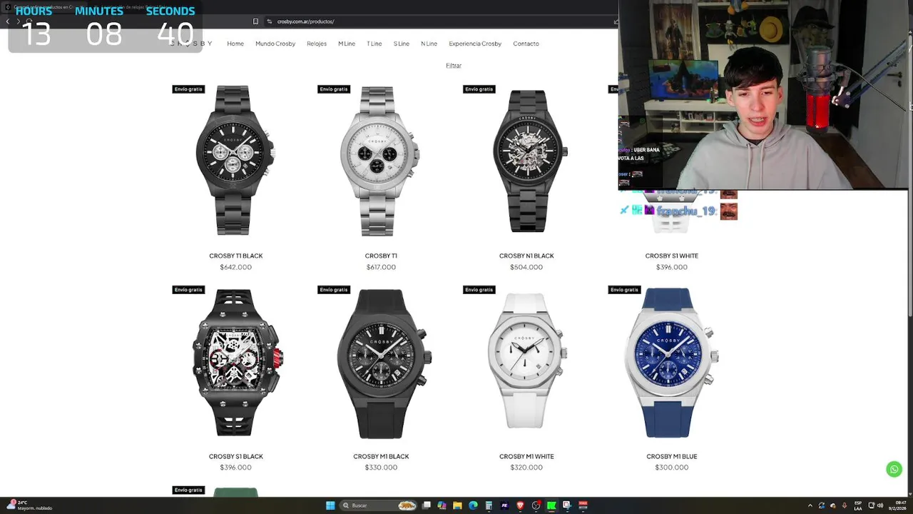Image resolution: width=913 pixels, height=514 pixels.
Task: Click the Filtrar link
Action: click(x=454, y=66)
